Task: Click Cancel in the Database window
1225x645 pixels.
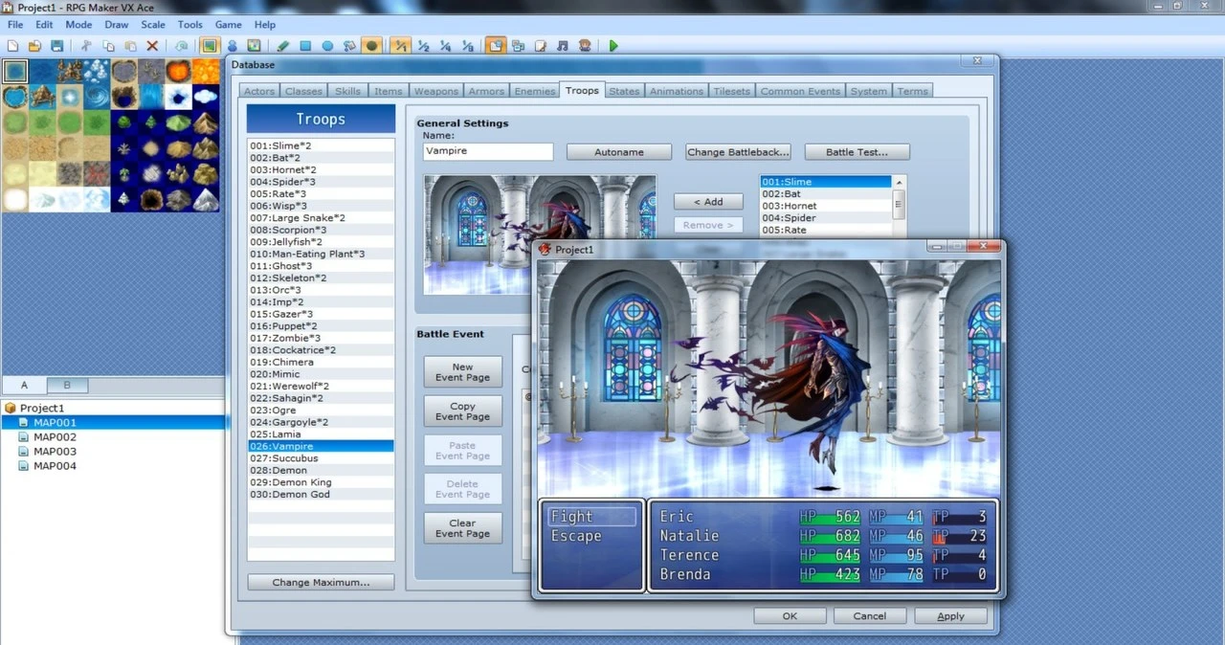Action: coord(870,616)
